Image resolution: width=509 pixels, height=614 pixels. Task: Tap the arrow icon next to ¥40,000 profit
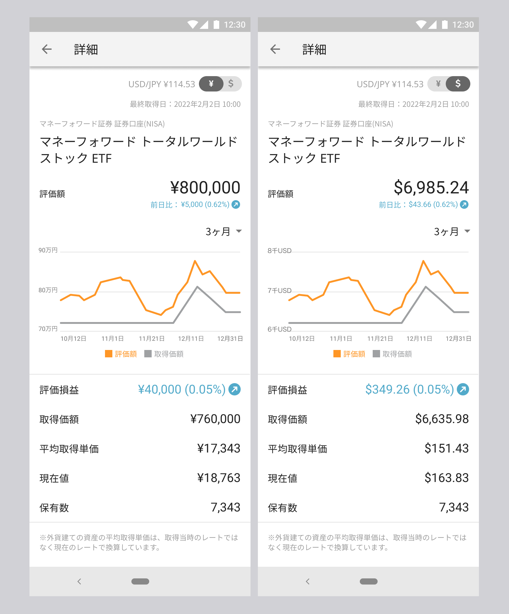[x=235, y=389]
